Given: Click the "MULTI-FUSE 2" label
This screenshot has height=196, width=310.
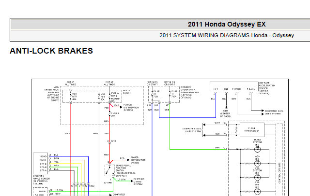Looking at the screenshot, I should coord(127,92).
